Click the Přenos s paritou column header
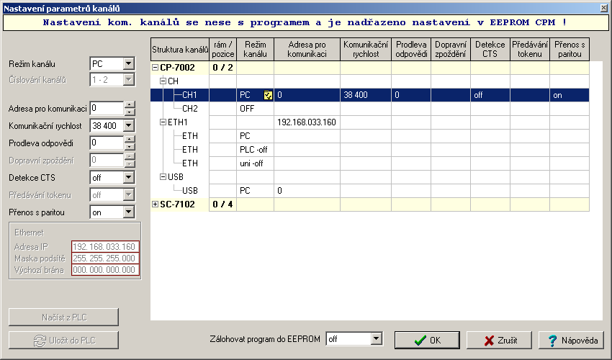This screenshot has width=612, height=360. pos(570,49)
